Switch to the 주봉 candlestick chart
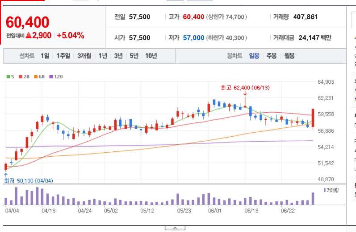The height and width of the screenshot is (232, 356). (x=272, y=56)
